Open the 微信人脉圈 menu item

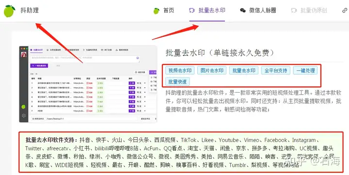tap(263, 11)
